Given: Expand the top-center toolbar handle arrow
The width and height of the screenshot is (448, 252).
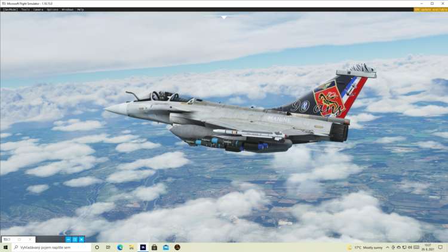Looking at the screenshot, I should pos(224,17).
